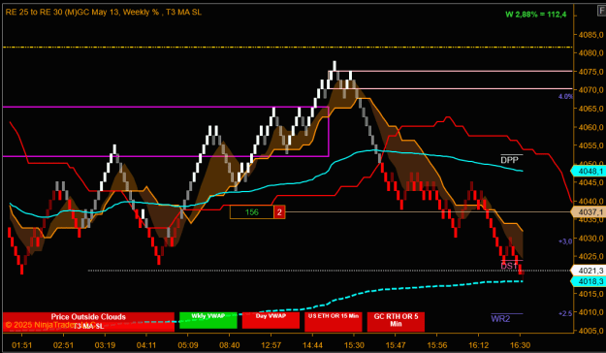Click the 4065,0 price axis label
606x353 pixels.
tap(590, 109)
